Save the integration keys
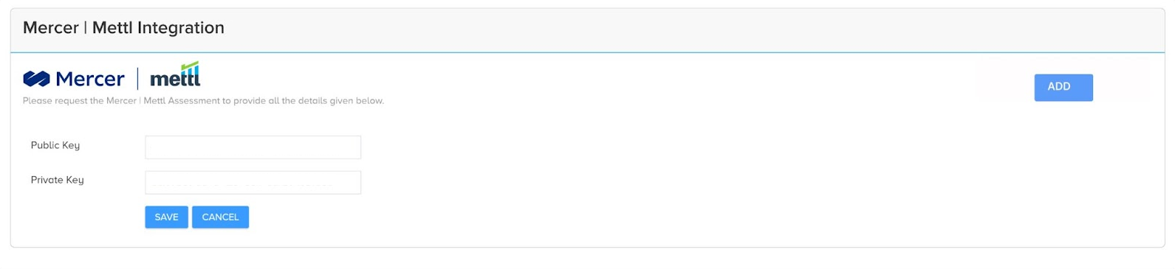The height and width of the screenshot is (269, 1175). (166, 217)
